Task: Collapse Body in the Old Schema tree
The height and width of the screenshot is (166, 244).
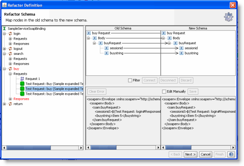Action: pyautogui.click(x=88, y=38)
